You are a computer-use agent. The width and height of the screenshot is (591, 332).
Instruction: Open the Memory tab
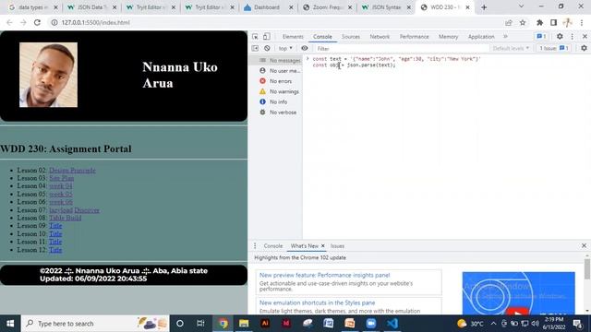pyautogui.click(x=448, y=37)
